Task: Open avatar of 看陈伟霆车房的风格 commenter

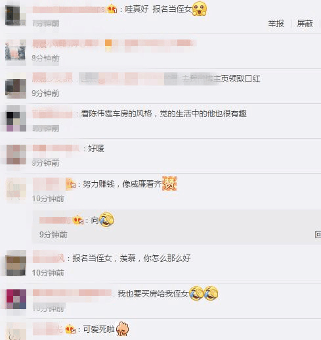Action: pyautogui.click(x=16, y=119)
